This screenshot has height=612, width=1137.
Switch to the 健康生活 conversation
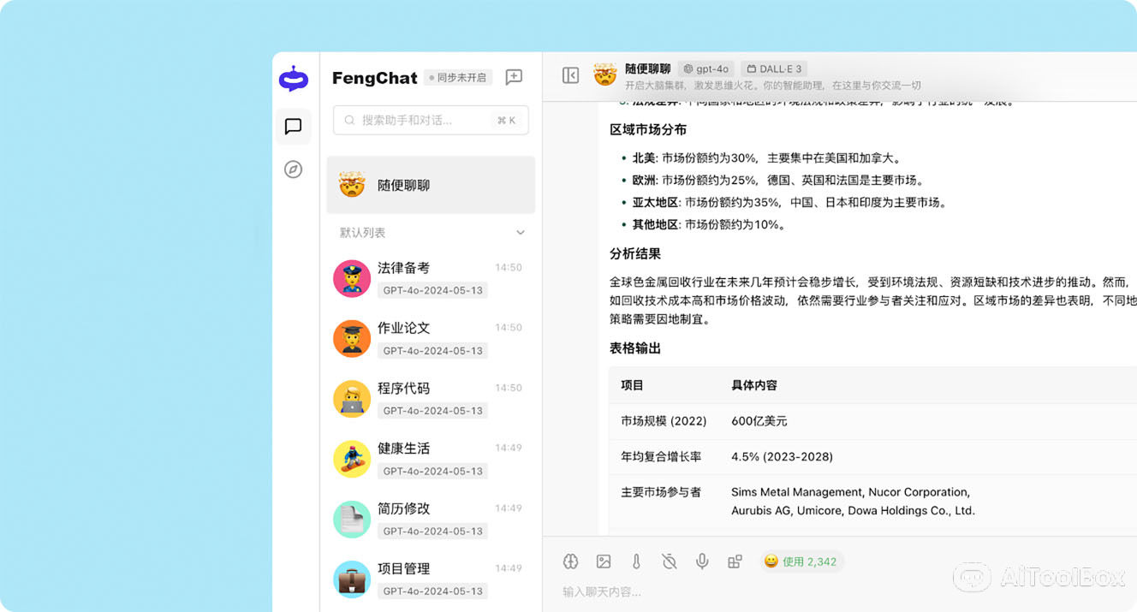(x=430, y=459)
